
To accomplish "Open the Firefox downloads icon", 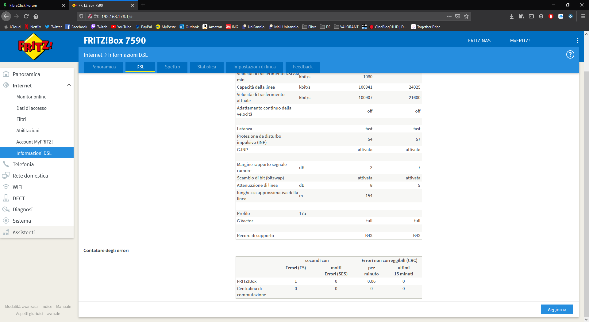I will (511, 16).
